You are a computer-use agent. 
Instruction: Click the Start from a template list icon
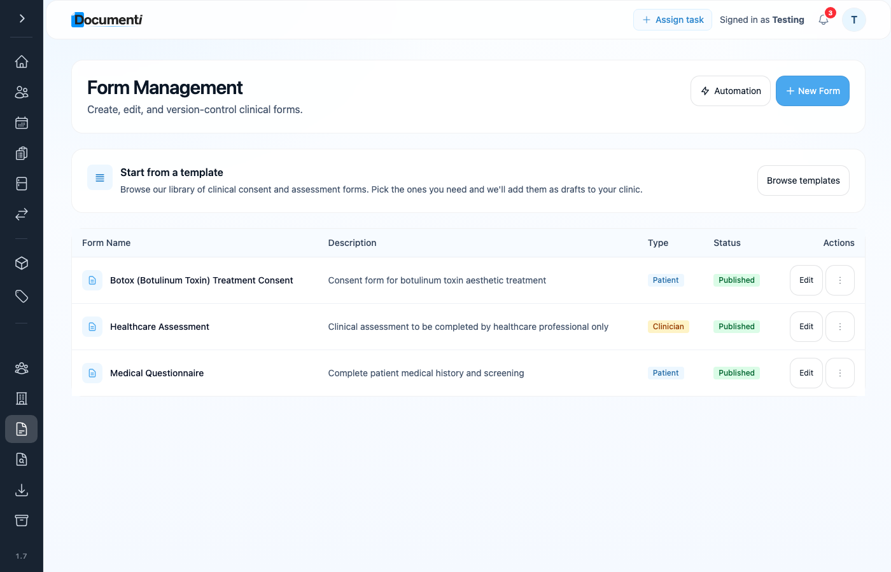pos(100,178)
